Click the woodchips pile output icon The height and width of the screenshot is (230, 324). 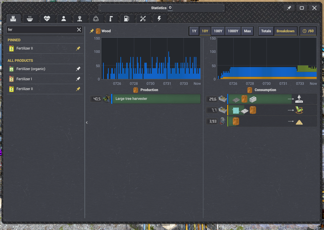tap(299, 122)
